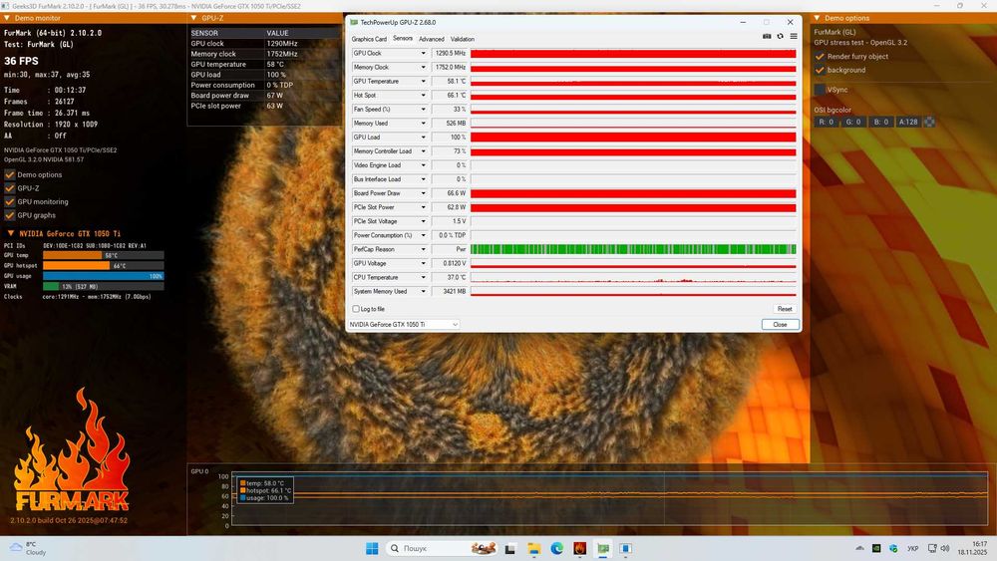Click the PerfCap Reason green graph

tap(633, 249)
